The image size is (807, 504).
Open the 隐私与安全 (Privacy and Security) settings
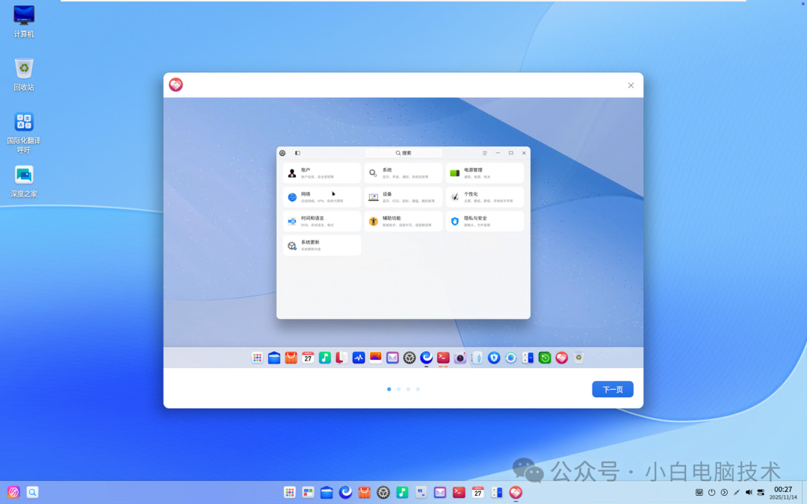click(485, 220)
